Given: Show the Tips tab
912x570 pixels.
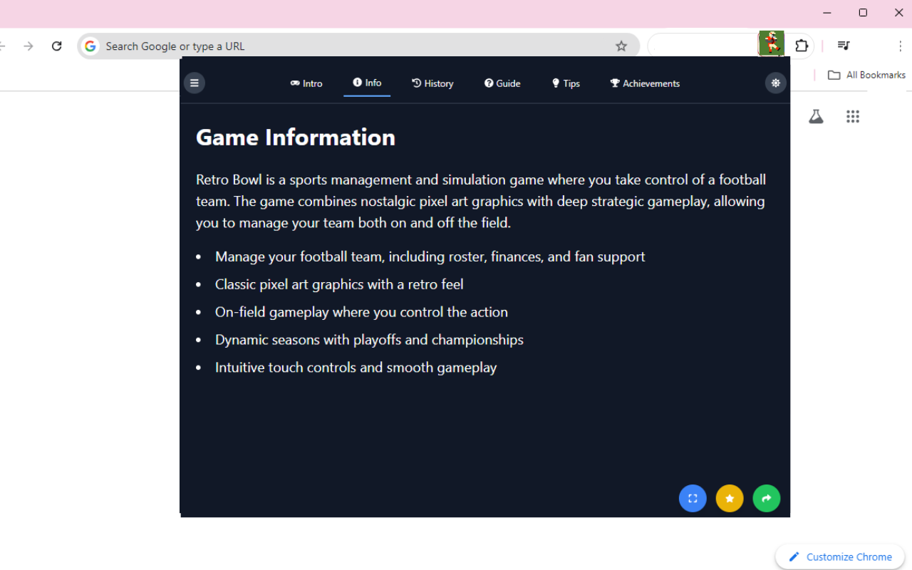Looking at the screenshot, I should coord(566,83).
